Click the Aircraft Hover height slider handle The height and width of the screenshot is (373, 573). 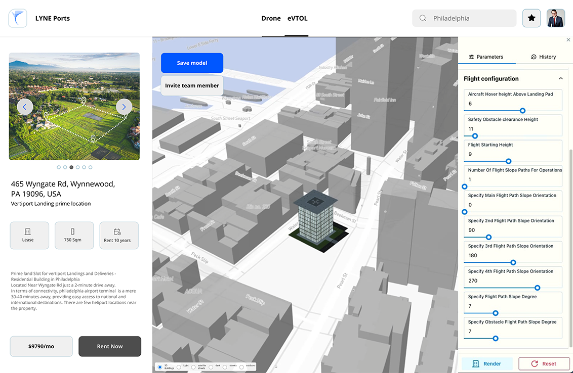pyautogui.click(x=522, y=111)
